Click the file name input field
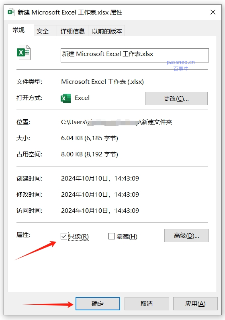Viewport: 225px width, 320px height. pyautogui.click(x=135, y=55)
